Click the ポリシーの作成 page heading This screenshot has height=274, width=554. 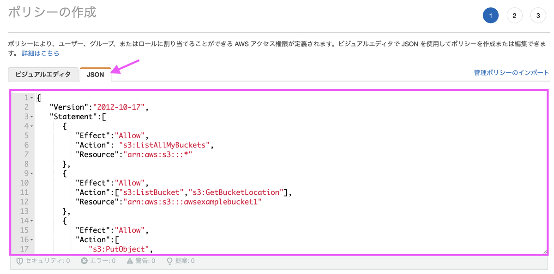52,12
